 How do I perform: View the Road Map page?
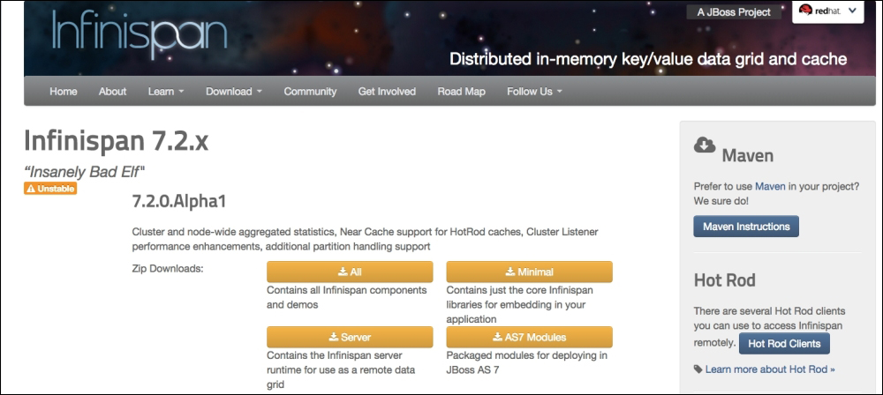pos(461,92)
